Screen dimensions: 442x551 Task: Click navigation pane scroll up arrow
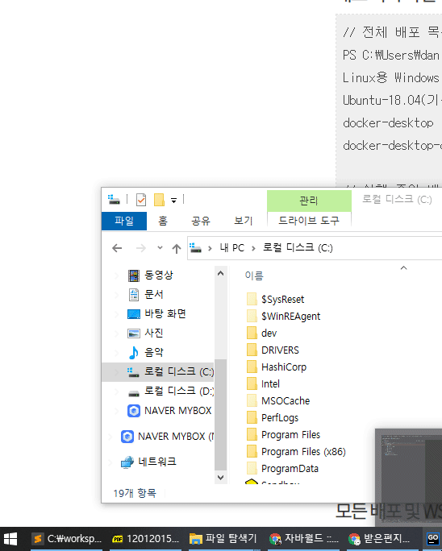(x=221, y=273)
